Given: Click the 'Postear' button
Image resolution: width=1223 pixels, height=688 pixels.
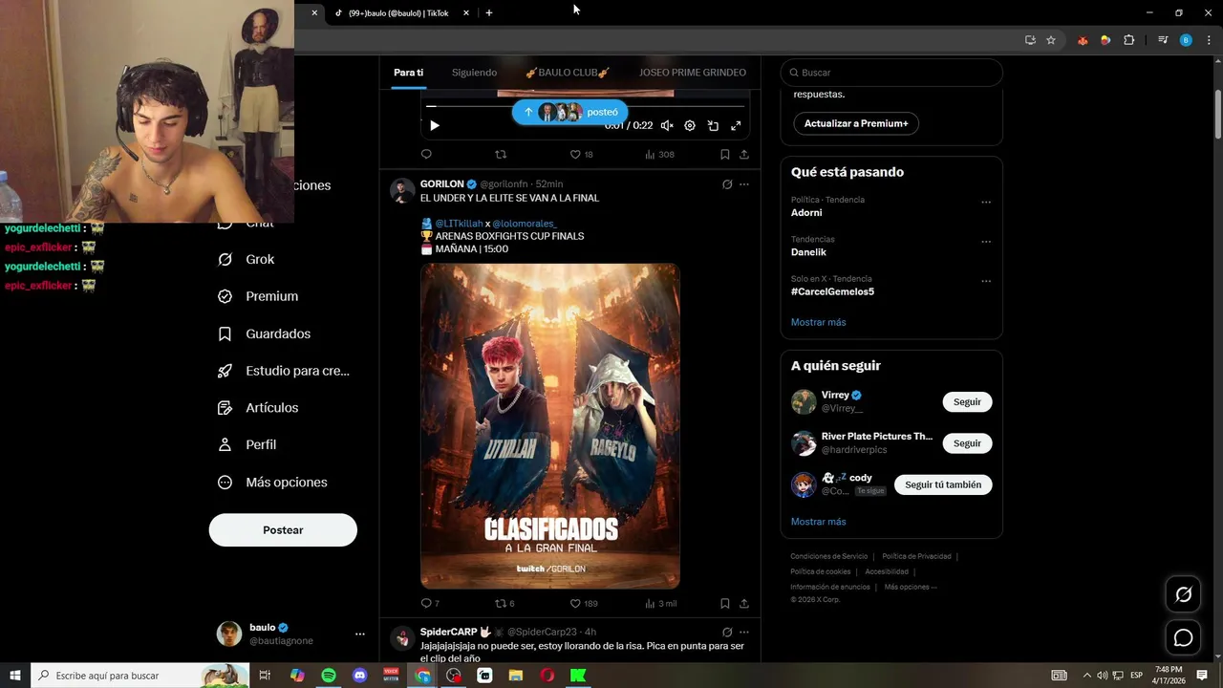Looking at the screenshot, I should click(x=283, y=530).
